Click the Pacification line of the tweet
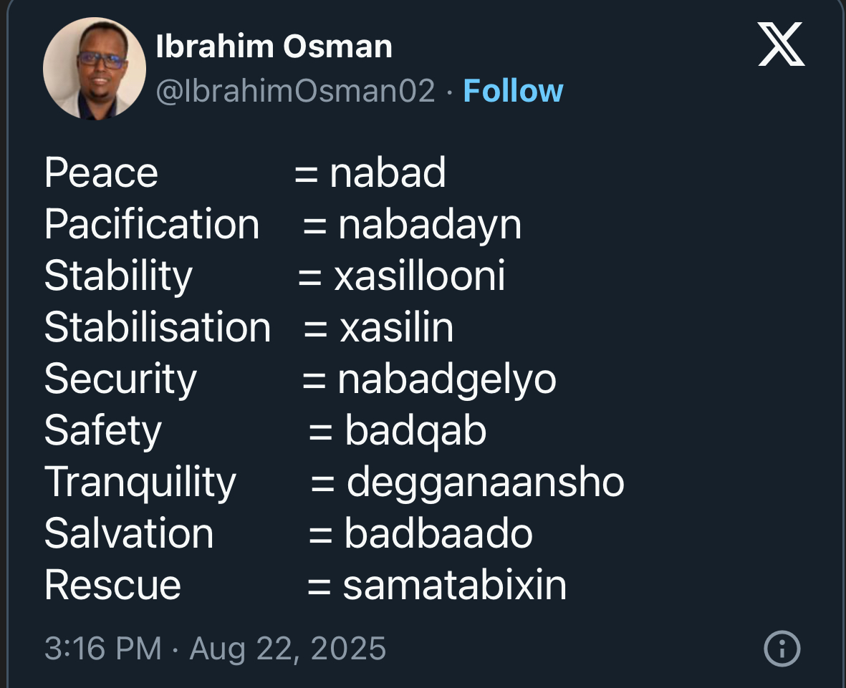The width and height of the screenshot is (846, 688). 283,224
